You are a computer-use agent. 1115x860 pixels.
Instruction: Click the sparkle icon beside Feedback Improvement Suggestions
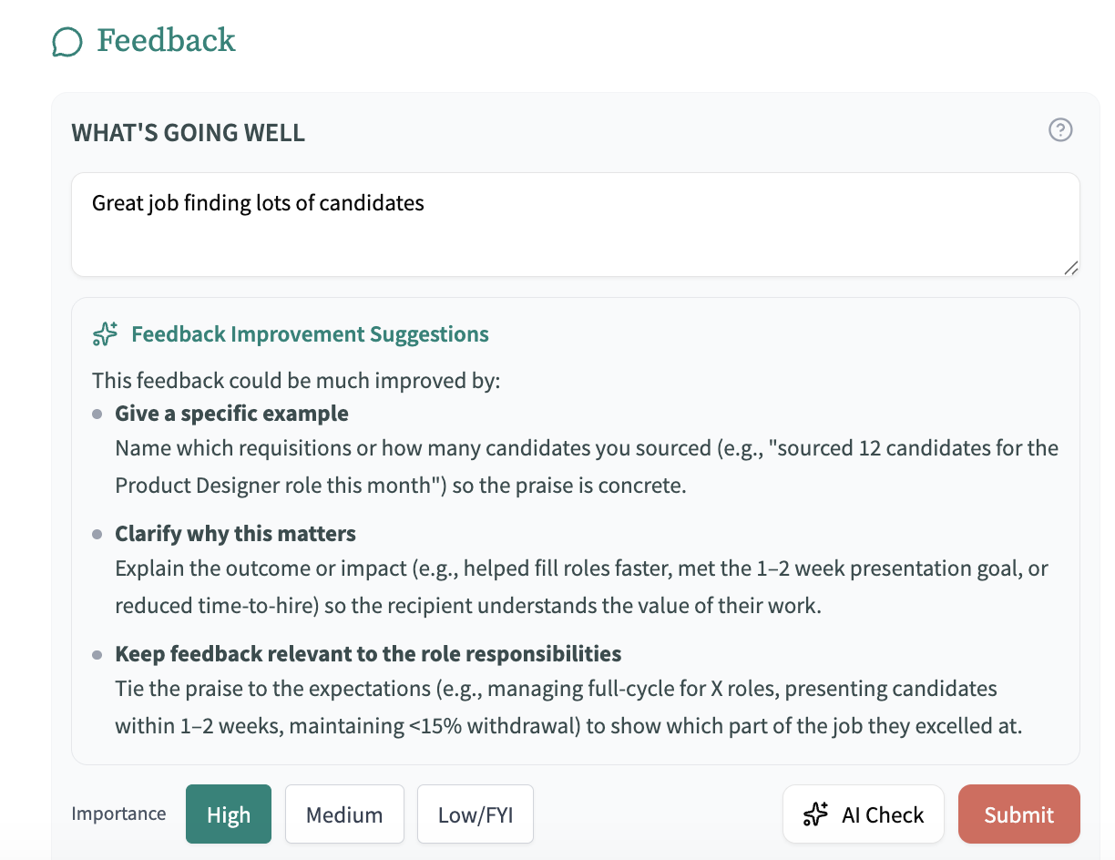point(106,334)
